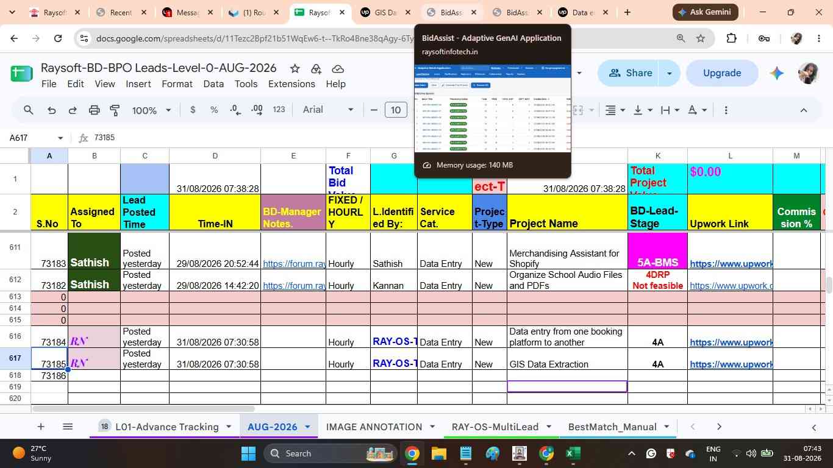The width and height of the screenshot is (833, 468).
Task: Click the font size input box
Action: tap(396, 110)
